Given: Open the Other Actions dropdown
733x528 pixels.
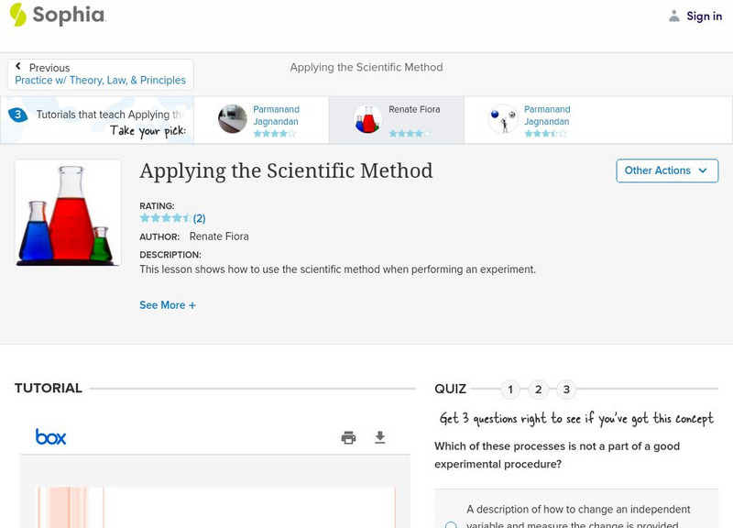Looking at the screenshot, I should click(x=666, y=170).
